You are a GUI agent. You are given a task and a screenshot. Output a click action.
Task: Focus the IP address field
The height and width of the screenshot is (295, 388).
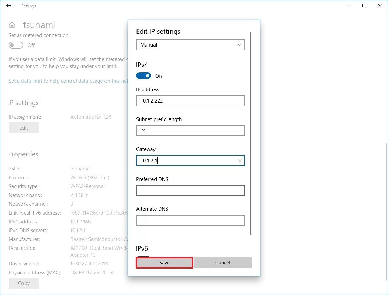pyautogui.click(x=190, y=101)
